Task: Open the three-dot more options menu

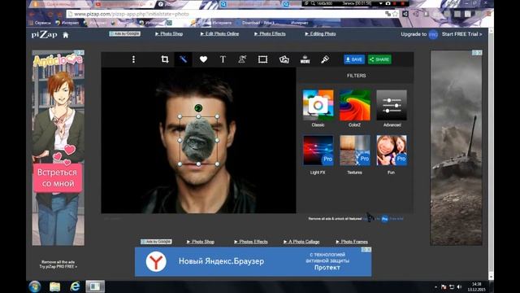Action: coord(133,59)
